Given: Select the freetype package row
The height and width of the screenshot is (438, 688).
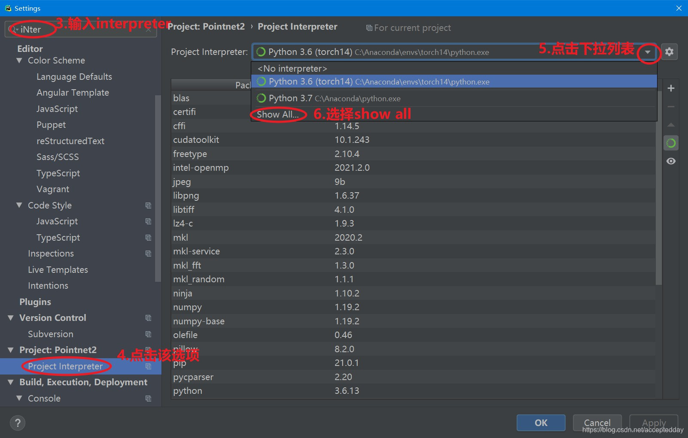Looking at the screenshot, I should point(413,154).
